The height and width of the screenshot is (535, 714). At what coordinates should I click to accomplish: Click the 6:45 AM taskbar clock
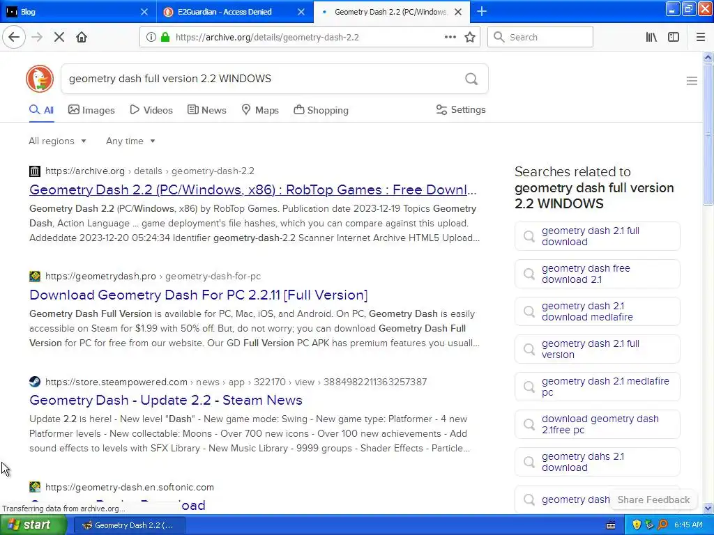pyautogui.click(x=688, y=525)
